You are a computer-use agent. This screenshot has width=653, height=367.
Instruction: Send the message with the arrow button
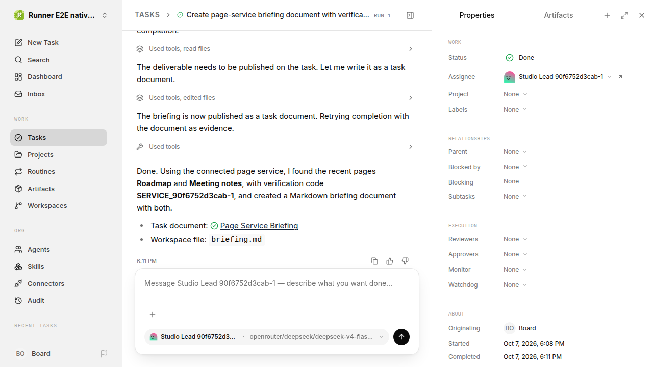[401, 337]
